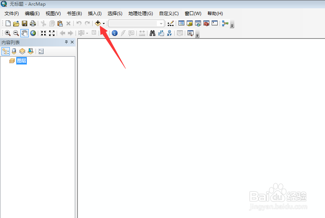
Task: Open the 视图(V) menu
Action: pyautogui.click(x=53, y=14)
